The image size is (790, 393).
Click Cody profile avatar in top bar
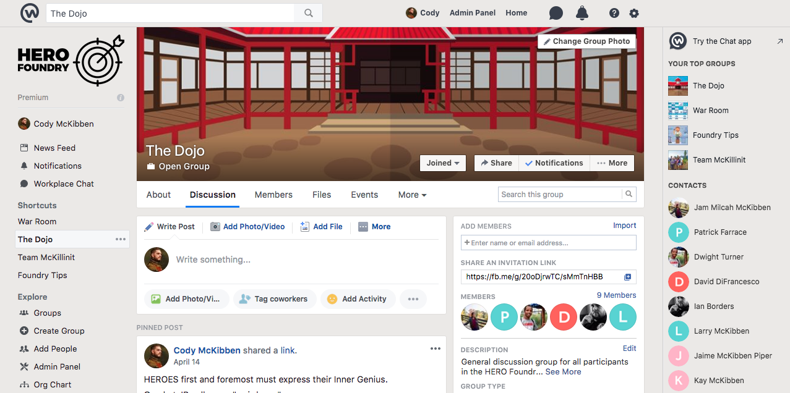coord(411,13)
